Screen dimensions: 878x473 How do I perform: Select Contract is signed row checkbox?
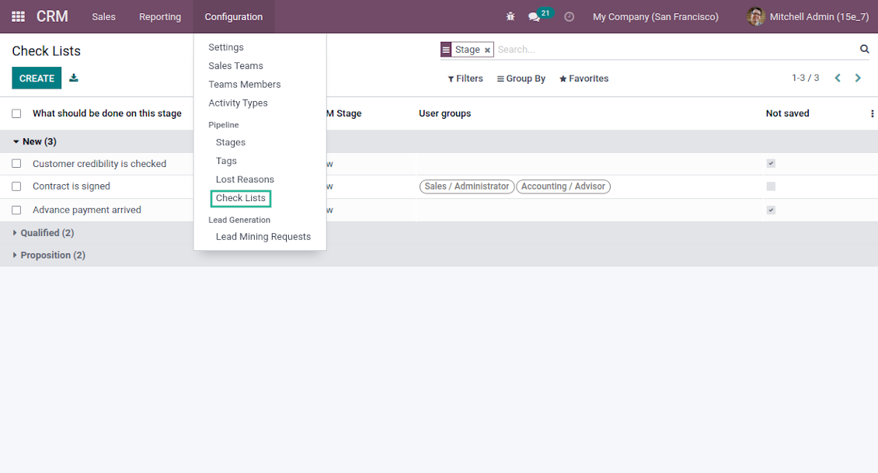tap(16, 186)
